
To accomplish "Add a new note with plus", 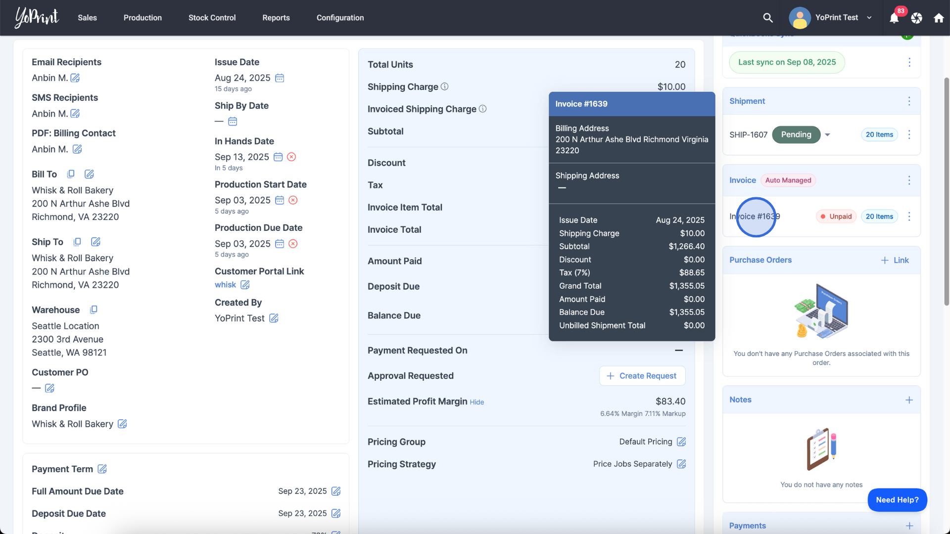I will 909,400.
